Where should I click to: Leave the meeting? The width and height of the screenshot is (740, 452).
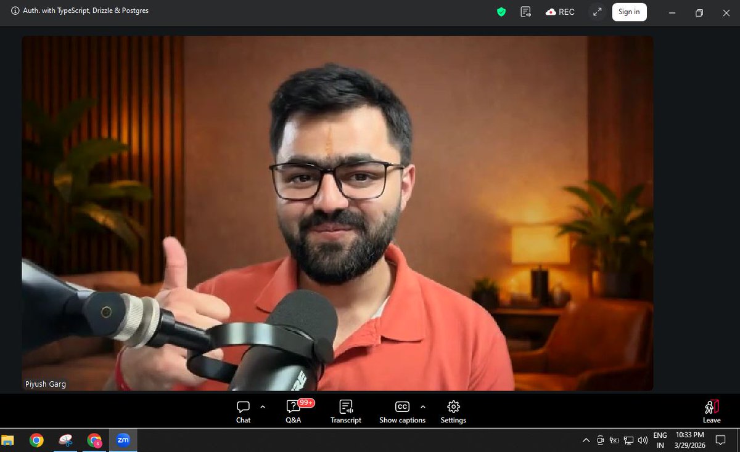(x=711, y=412)
